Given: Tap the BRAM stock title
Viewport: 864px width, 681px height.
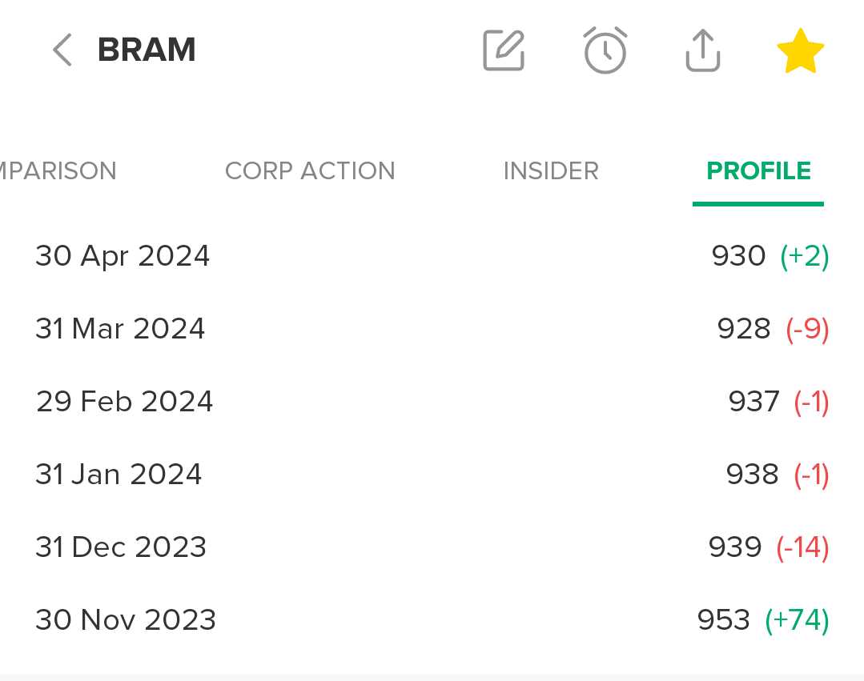Looking at the screenshot, I should (147, 50).
